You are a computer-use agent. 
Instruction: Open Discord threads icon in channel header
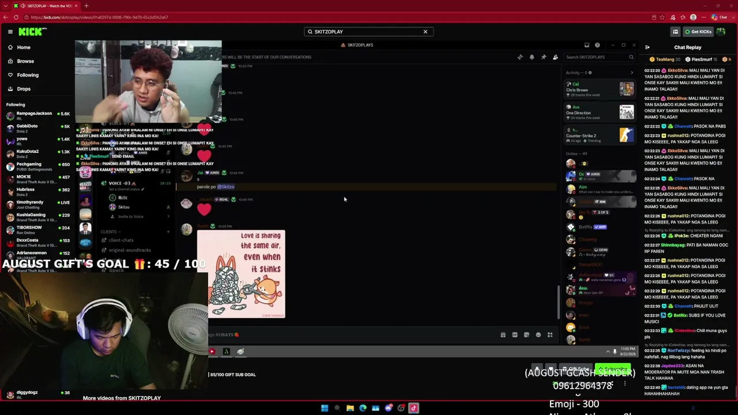pos(520,57)
